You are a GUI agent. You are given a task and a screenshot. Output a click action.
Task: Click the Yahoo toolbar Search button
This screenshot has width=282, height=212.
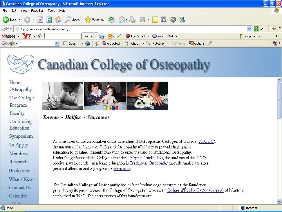click(88, 36)
